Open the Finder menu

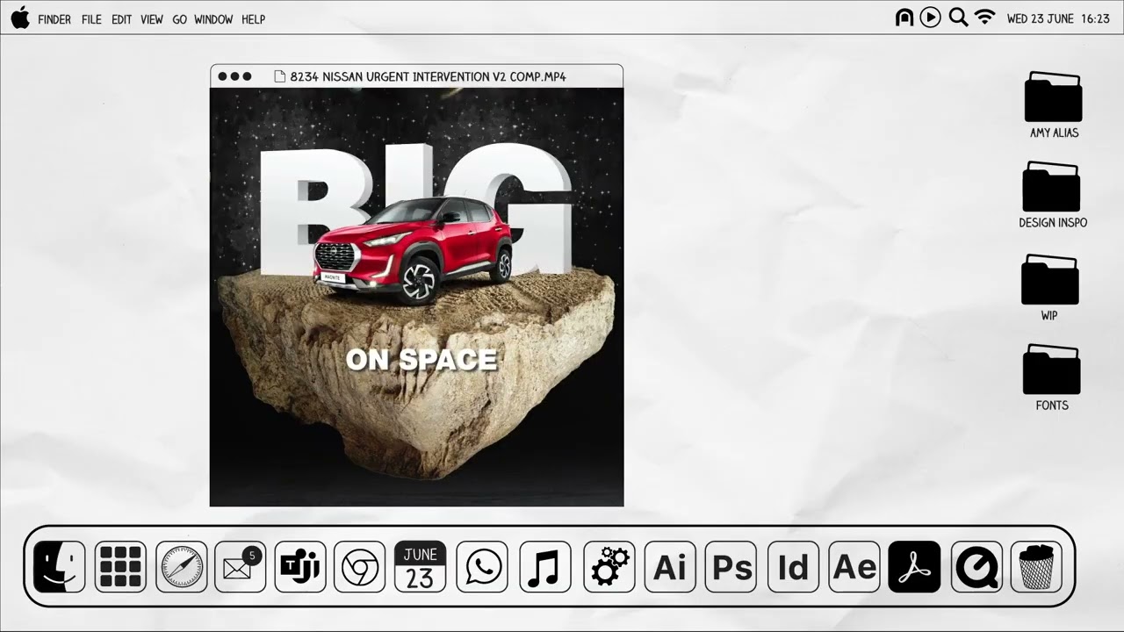[54, 19]
